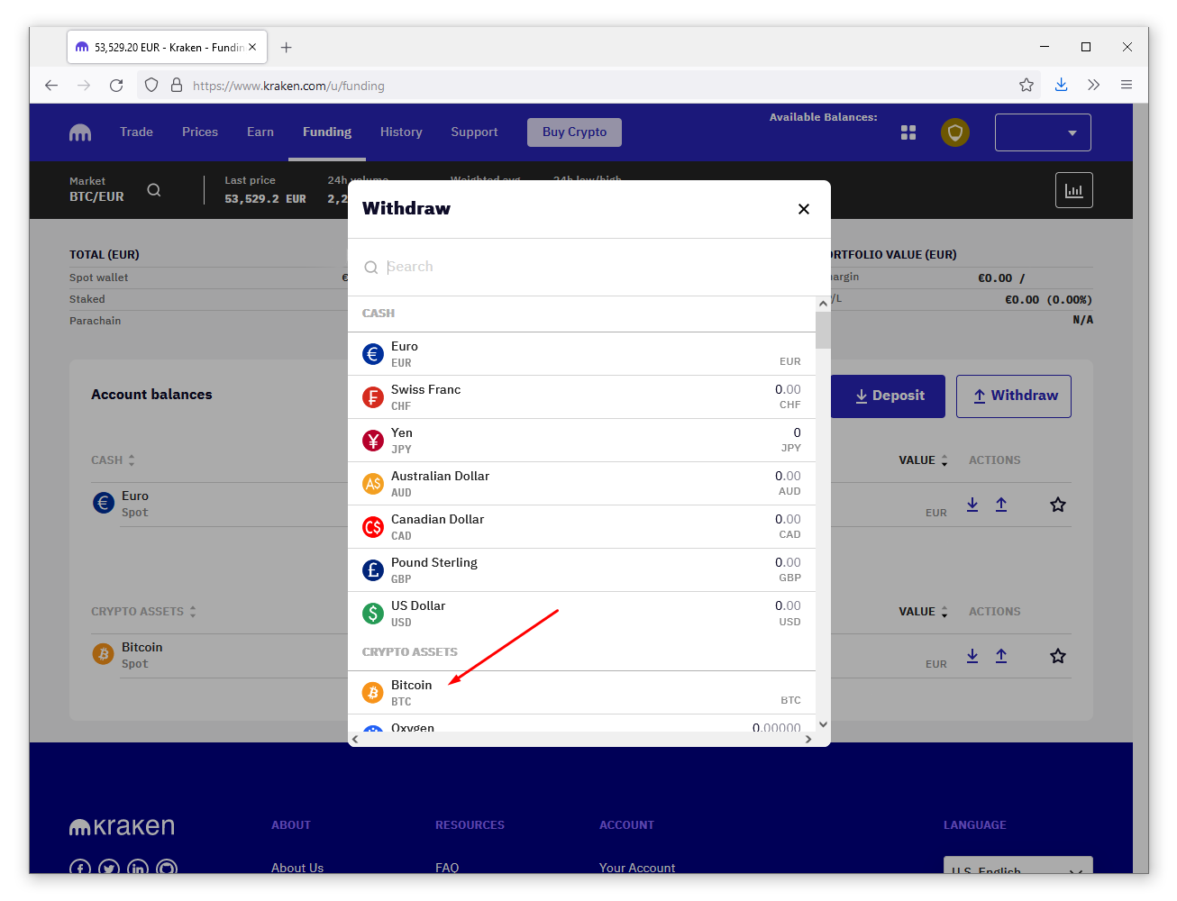
Task: Open the Trade menu
Action: click(136, 132)
